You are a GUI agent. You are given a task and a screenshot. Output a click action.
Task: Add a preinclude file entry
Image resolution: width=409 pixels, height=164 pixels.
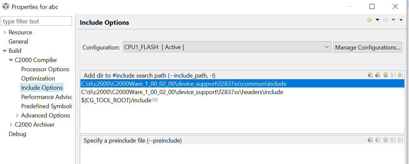click(370, 140)
